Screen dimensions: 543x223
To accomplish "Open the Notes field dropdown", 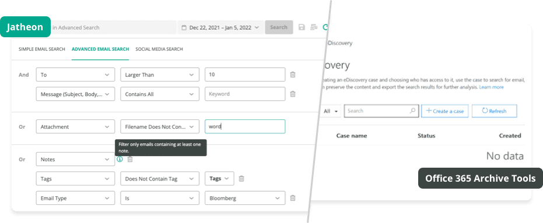I will point(75,160).
